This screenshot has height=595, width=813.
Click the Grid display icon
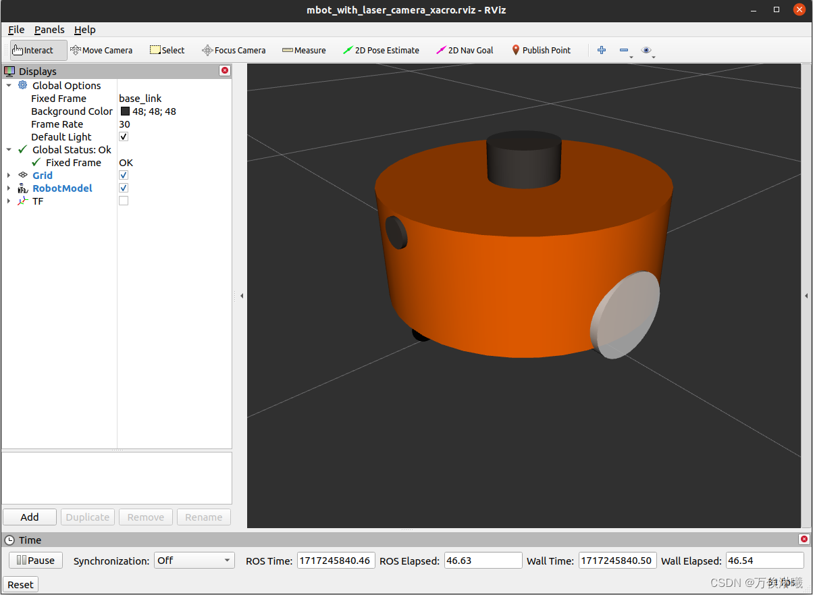coord(23,175)
